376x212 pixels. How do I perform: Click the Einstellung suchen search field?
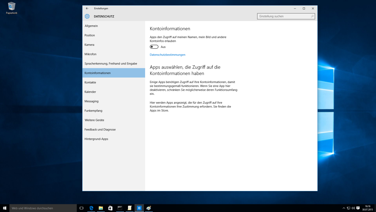tap(286, 16)
